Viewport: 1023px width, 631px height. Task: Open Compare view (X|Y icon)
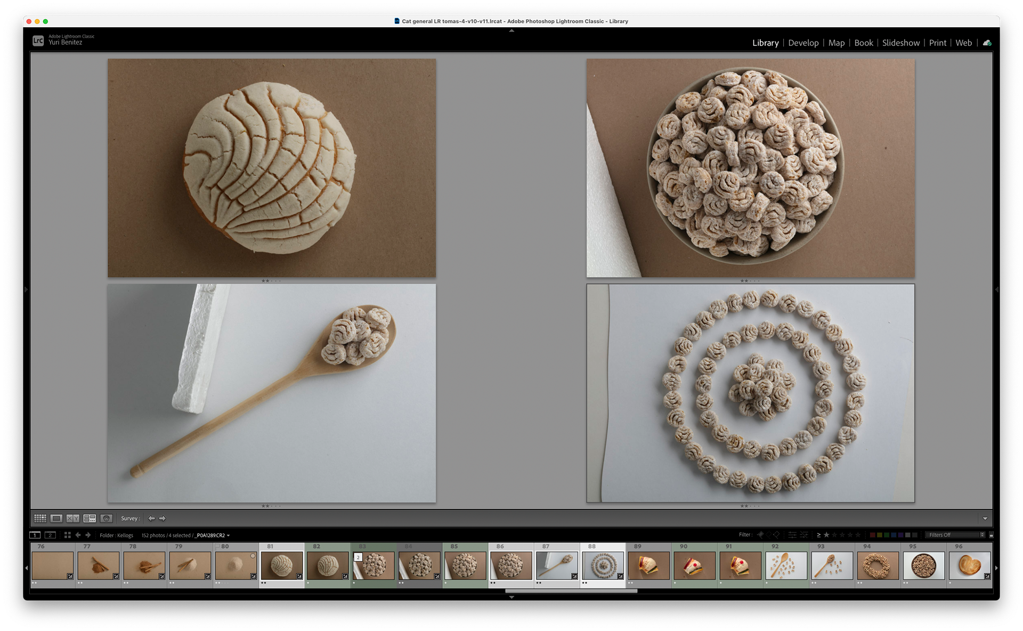73,518
